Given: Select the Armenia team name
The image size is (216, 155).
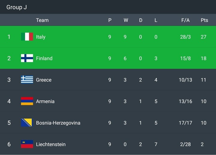Looking at the screenshot, I should tap(45, 101).
